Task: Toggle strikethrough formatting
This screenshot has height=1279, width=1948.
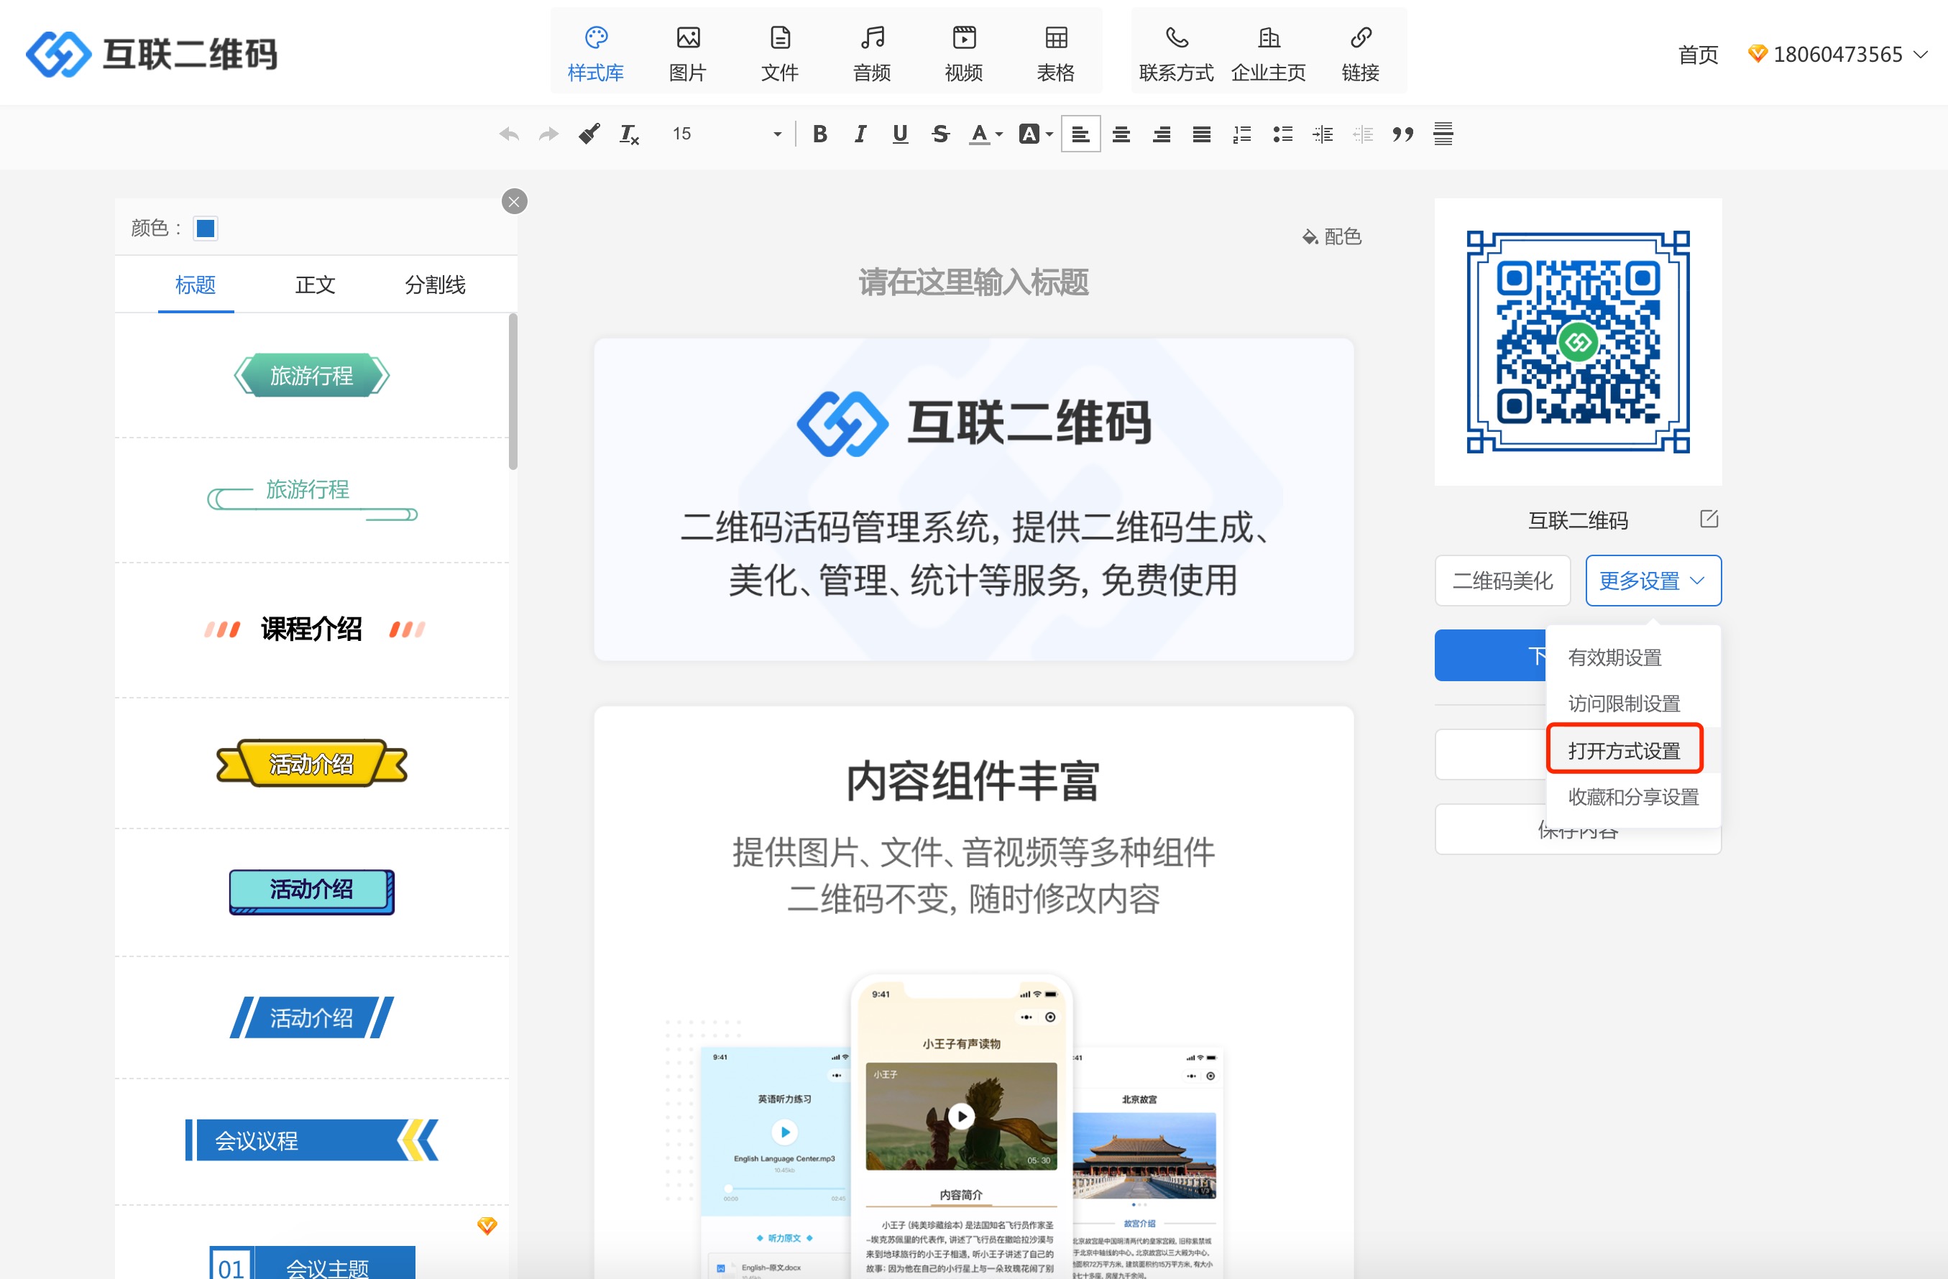Action: 940,134
